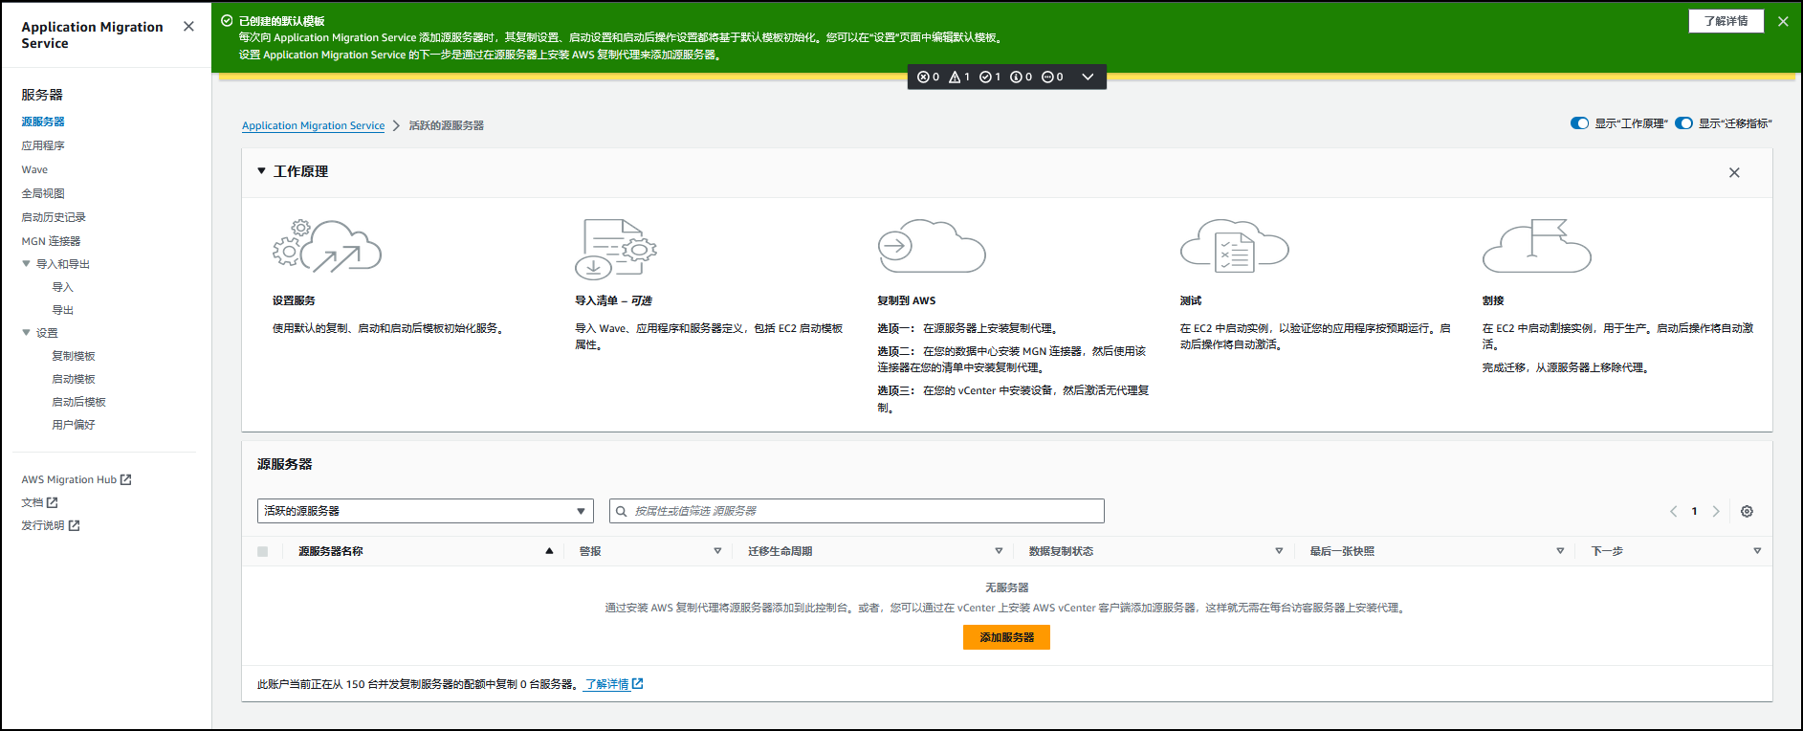Go to previous page of servers
The width and height of the screenshot is (1803, 731).
point(1674,511)
